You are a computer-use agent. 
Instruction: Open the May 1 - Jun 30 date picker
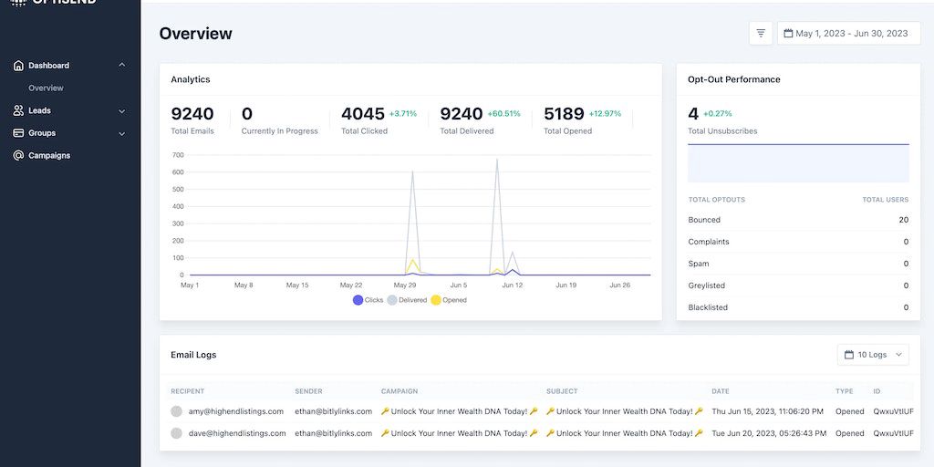pyautogui.click(x=850, y=34)
